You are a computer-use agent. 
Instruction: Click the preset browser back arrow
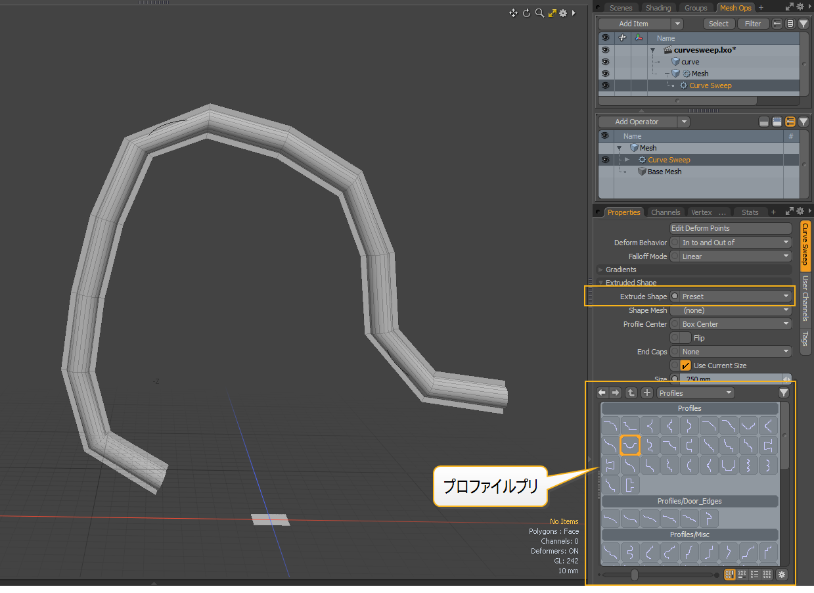click(x=602, y=392)
